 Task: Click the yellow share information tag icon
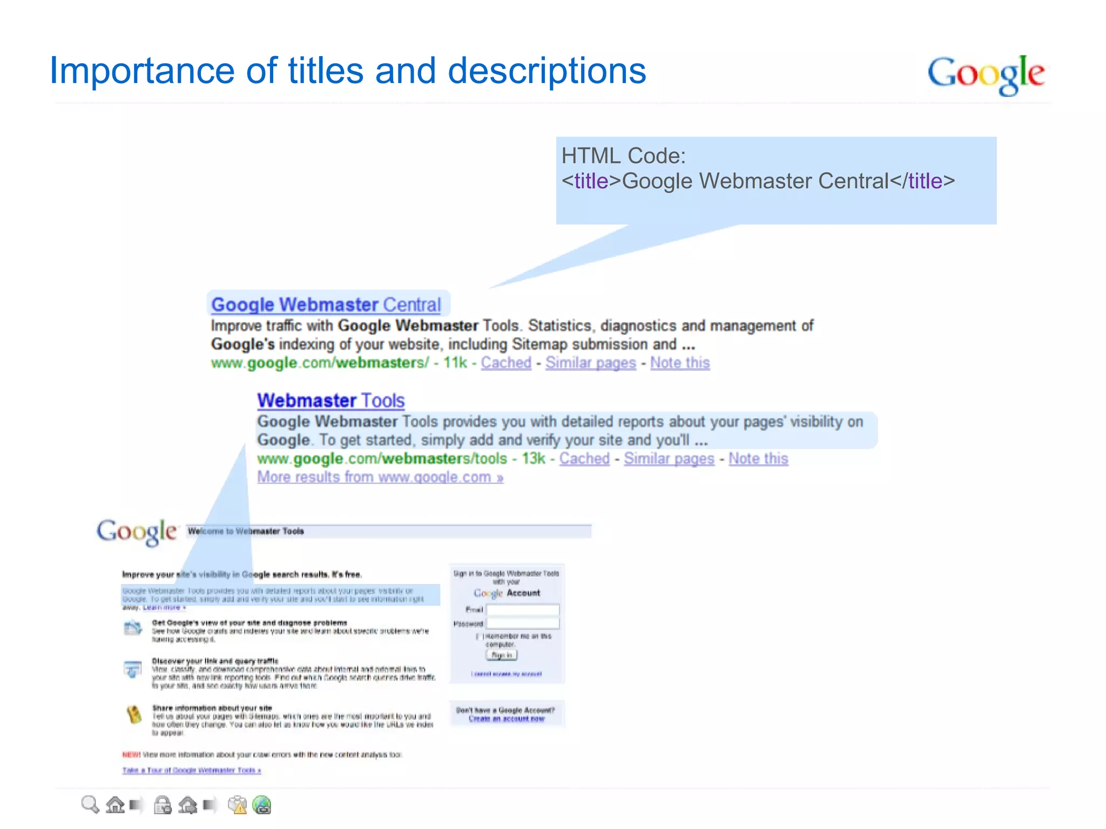[x=133, y=714]
